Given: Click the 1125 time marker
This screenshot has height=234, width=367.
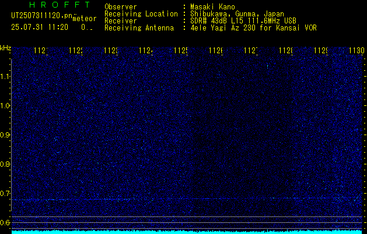Looking at the screenshot, I should 181,50.
